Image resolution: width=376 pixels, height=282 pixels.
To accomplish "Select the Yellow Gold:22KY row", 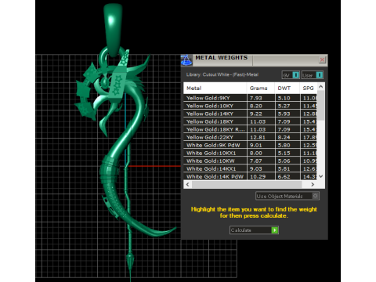I will coord(251,137).
